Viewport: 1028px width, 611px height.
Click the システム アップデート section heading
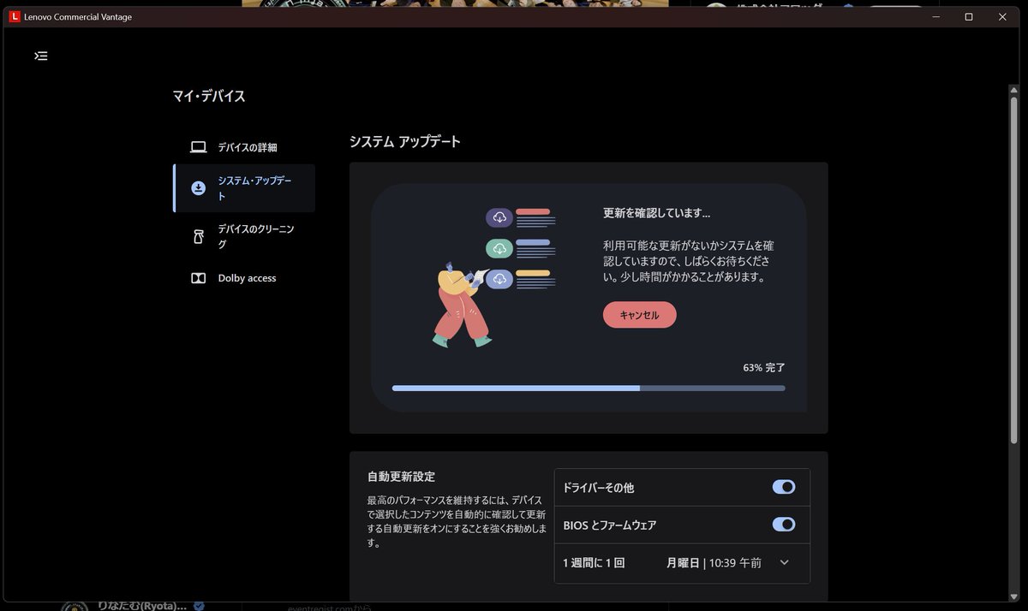(x=405, y=141)
